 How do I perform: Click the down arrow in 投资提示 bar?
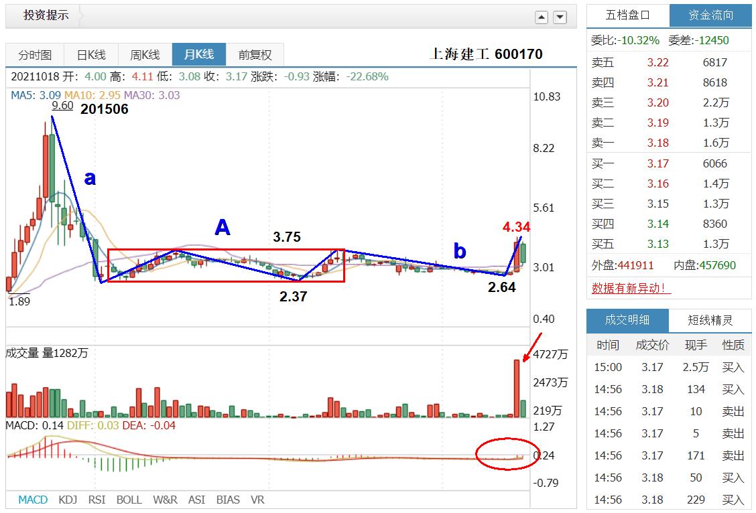tap(560, 18)
